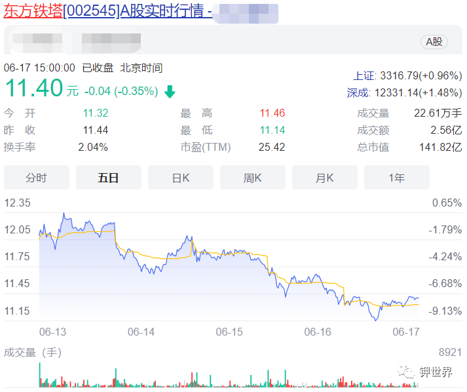Click the volume scale value 8921
Screen dimensions: 467x392
click(x=450, y=353)
